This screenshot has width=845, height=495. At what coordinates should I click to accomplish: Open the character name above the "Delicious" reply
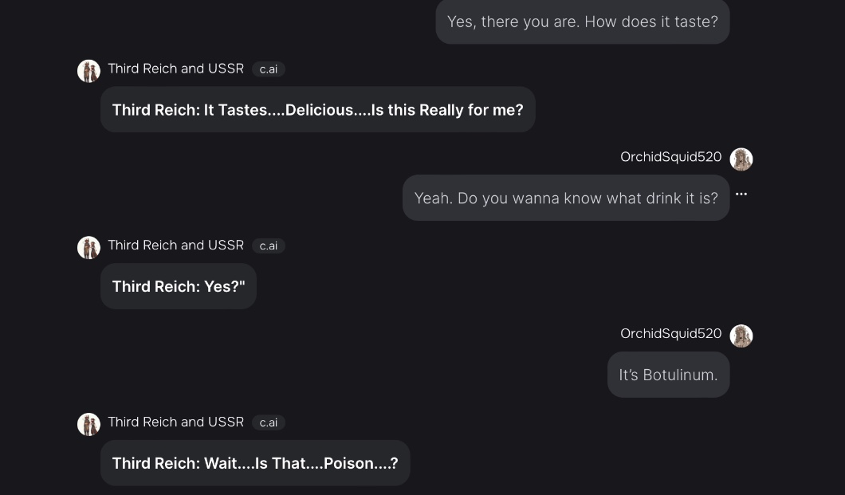(x=175, y=69)
